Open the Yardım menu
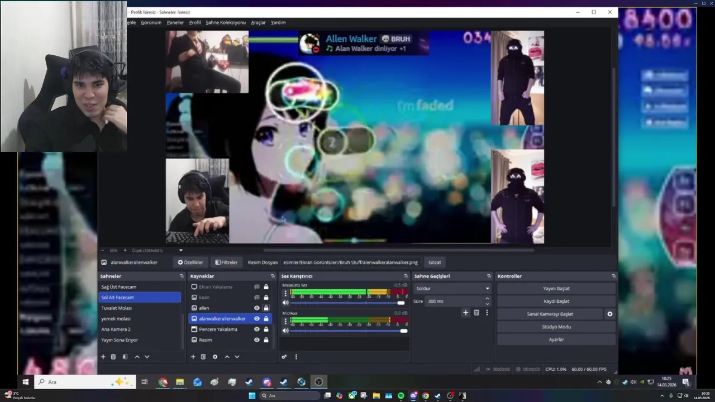The width and height of the screenshot is (715, 402). point(278,22)
